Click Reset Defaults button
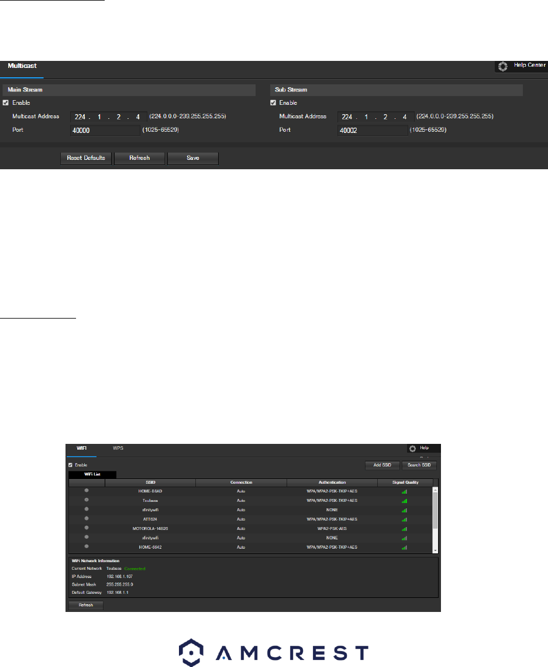The width and height of the screenshot is (548, 667). [x=86, y=158]
